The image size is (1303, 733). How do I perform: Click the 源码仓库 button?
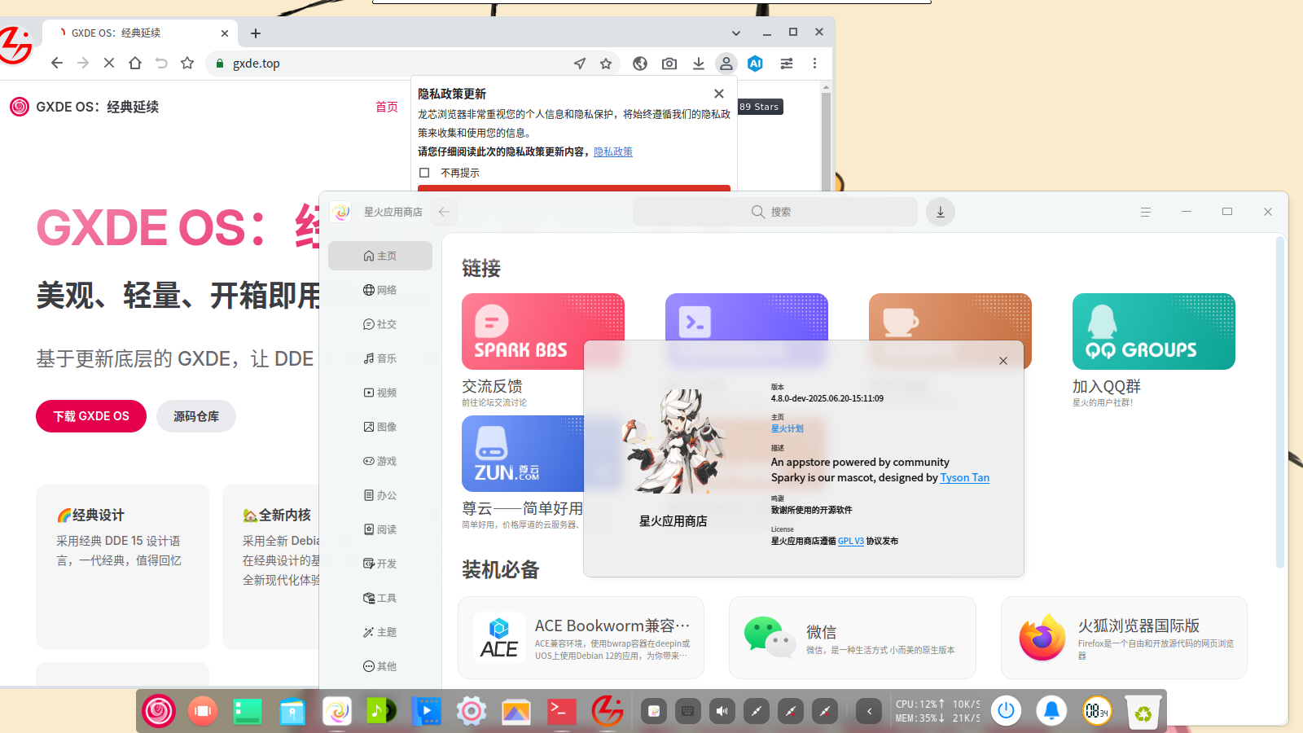coord(196,416)
